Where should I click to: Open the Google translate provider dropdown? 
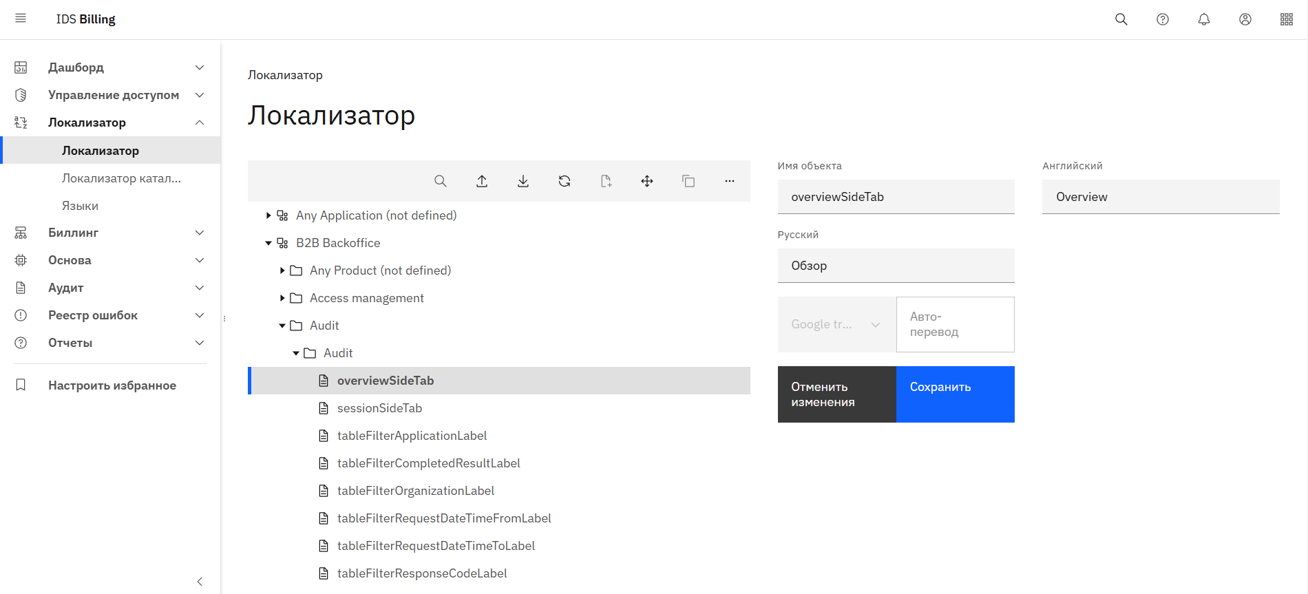pos(836,324)
